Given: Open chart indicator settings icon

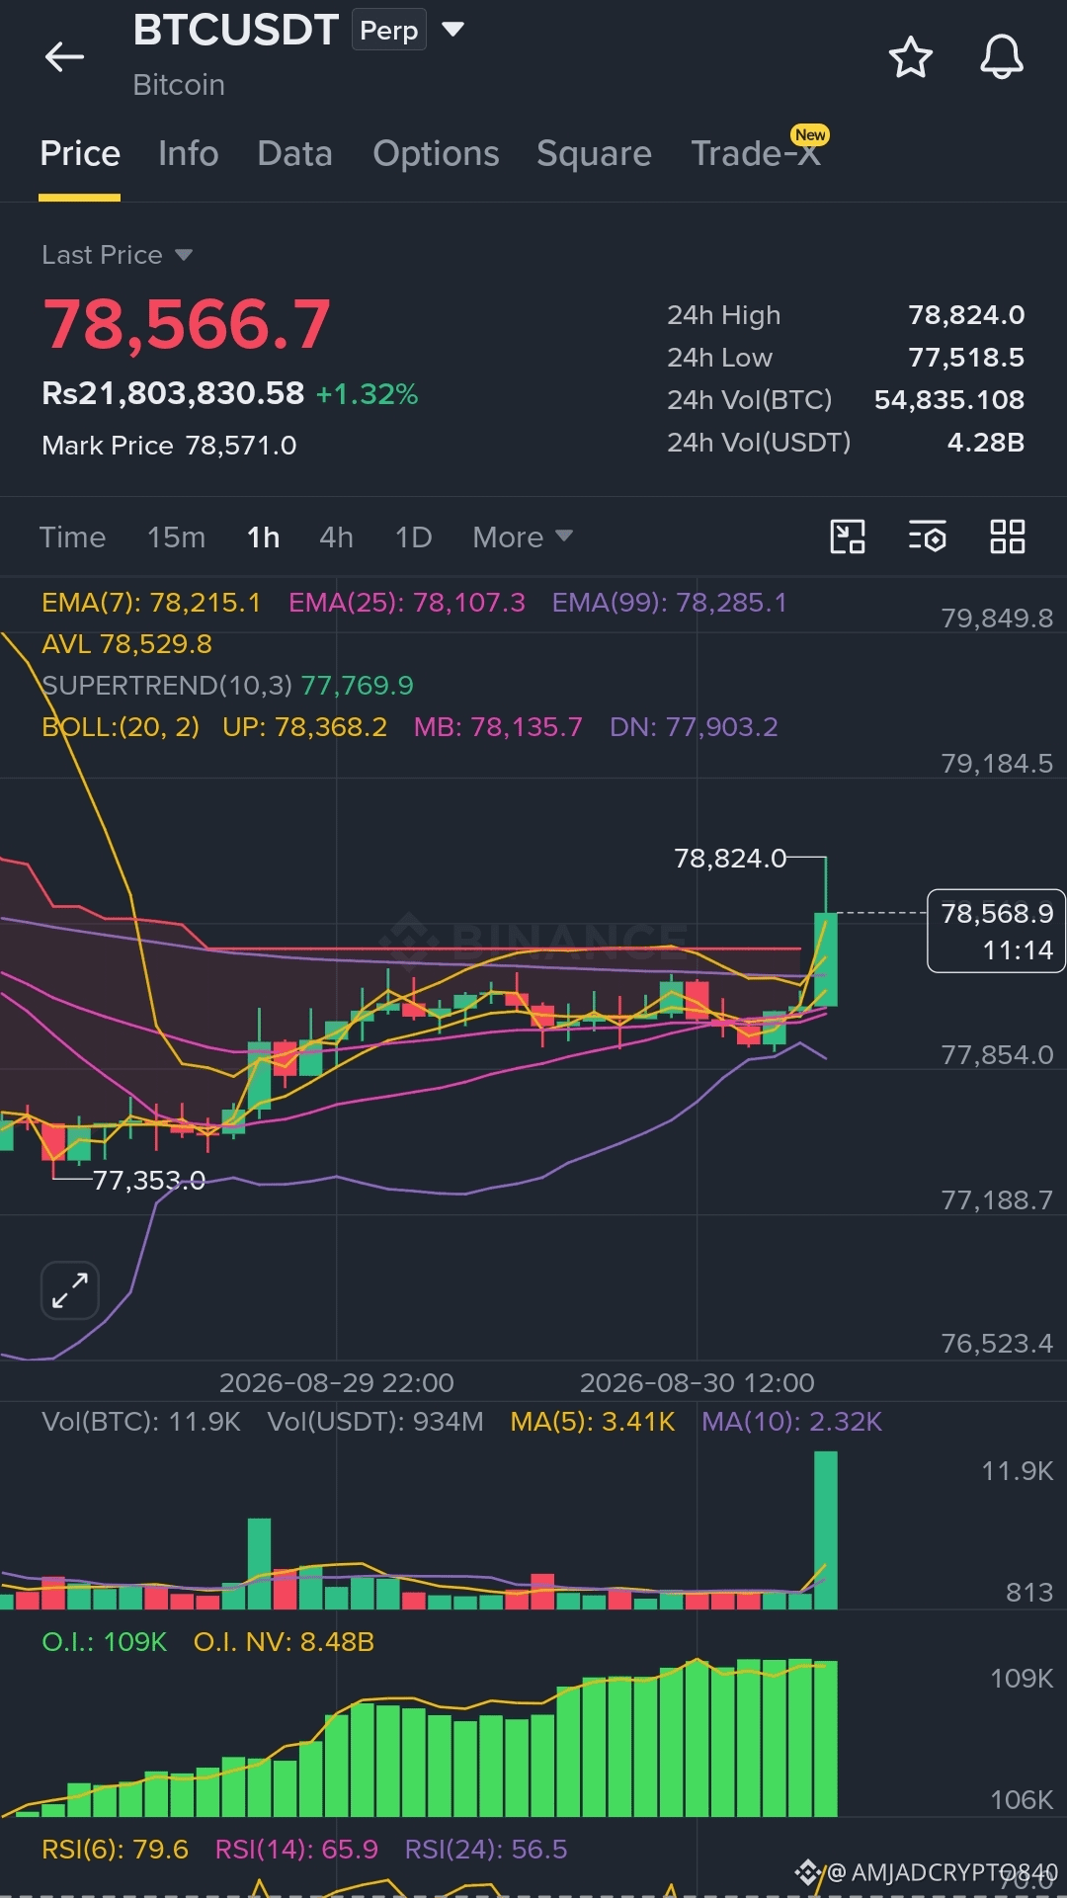Looking at the screenshot, I should [x=927, y=536].
